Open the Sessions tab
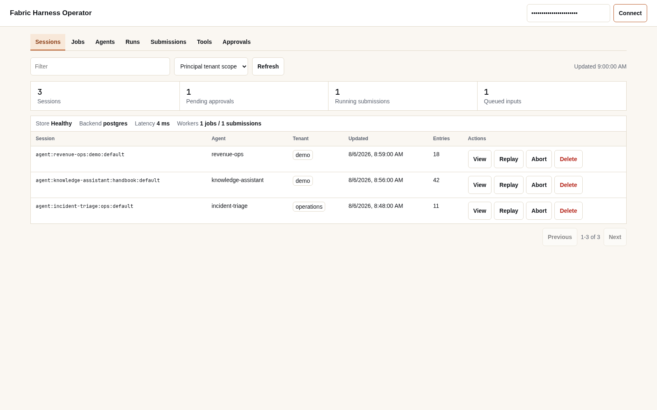This screenshot has width=657, height=410. pyautogui.click(x=48, y=42)
